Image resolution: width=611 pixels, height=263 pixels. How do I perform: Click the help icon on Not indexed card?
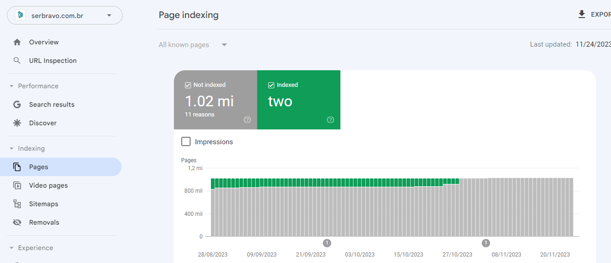(247, 120)
